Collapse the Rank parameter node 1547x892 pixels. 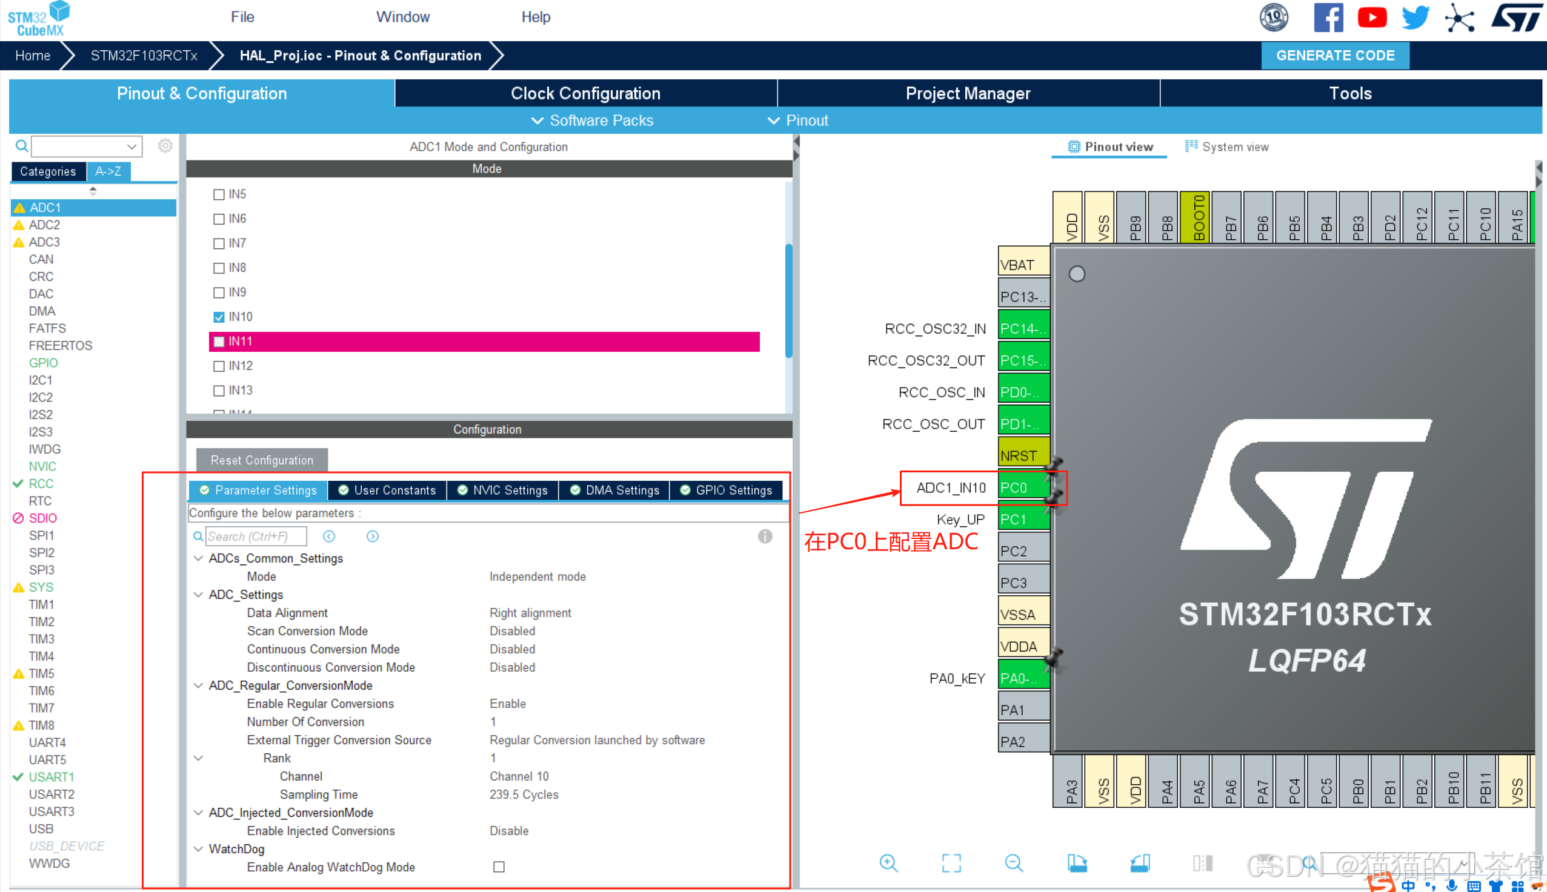pyautogui.click(x=198, y=758)
